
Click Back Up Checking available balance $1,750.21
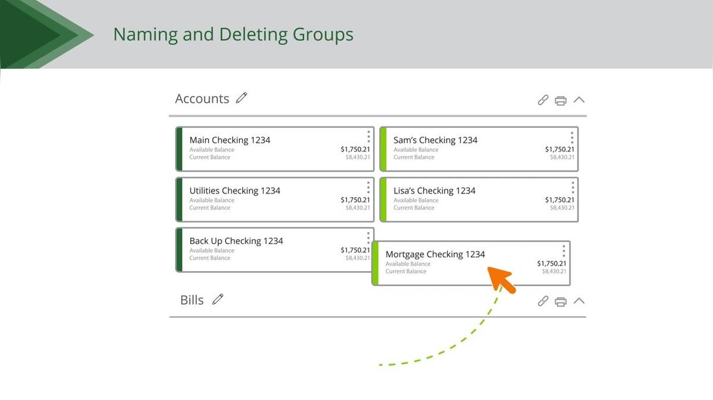355,250
